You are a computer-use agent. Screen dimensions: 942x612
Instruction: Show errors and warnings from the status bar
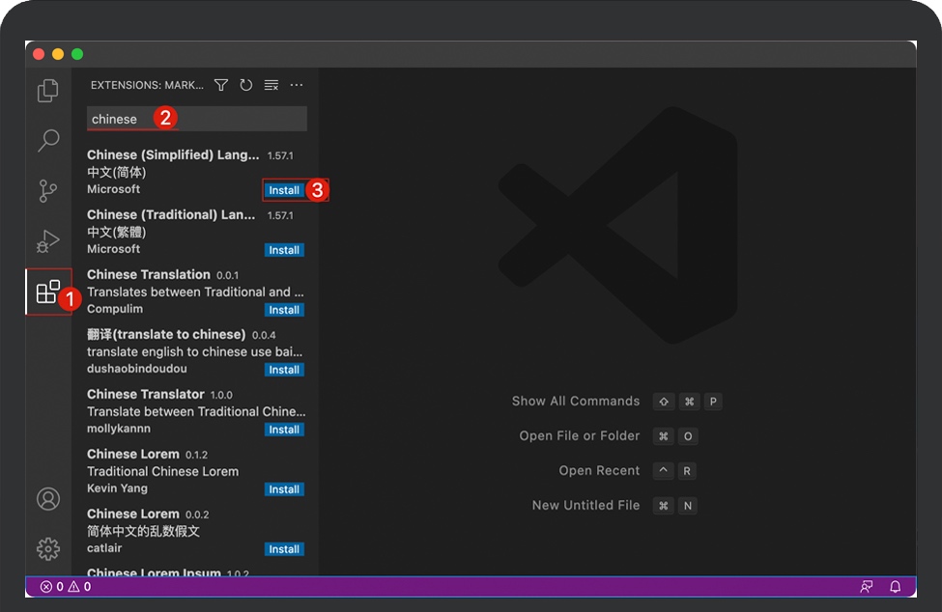(64, 586)
